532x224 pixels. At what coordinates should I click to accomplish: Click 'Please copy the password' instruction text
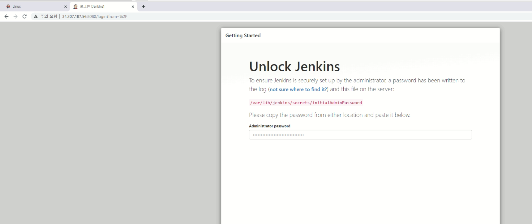tap(330, 115)
